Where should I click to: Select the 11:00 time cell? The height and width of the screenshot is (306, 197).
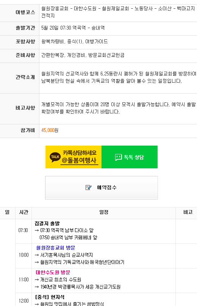23,280
